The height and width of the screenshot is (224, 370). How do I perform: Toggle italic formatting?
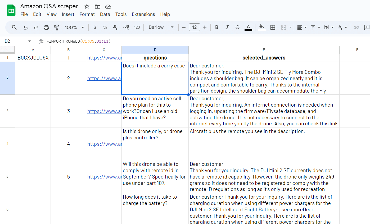pyautogui.click(x=227, y=27)
